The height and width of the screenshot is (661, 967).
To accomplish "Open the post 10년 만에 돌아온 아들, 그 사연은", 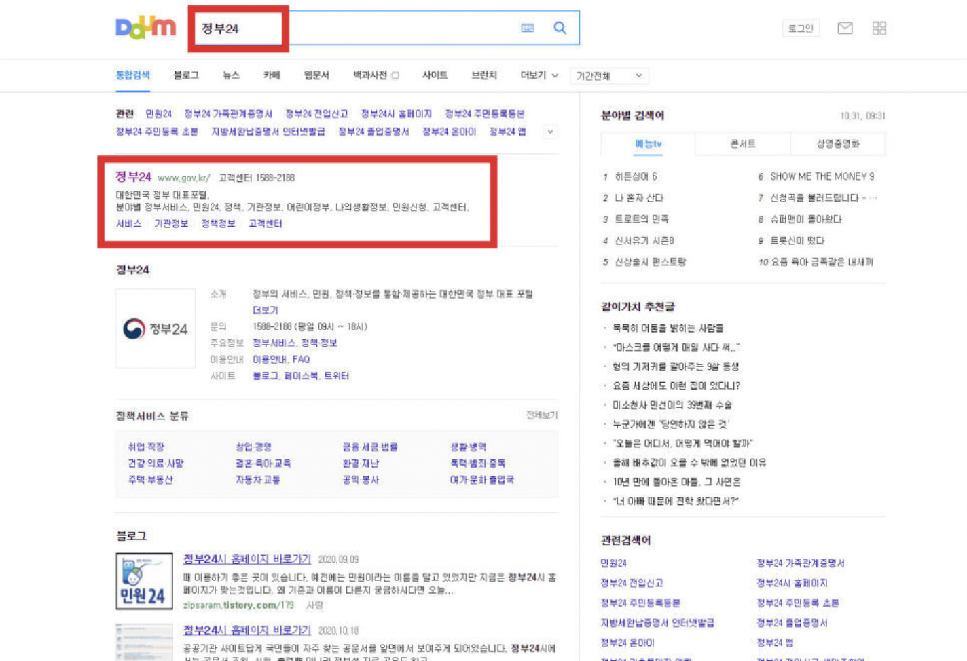I will click(x=676, y=482).
